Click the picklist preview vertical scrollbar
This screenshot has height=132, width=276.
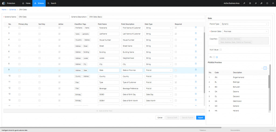click(x=269, y=81)
